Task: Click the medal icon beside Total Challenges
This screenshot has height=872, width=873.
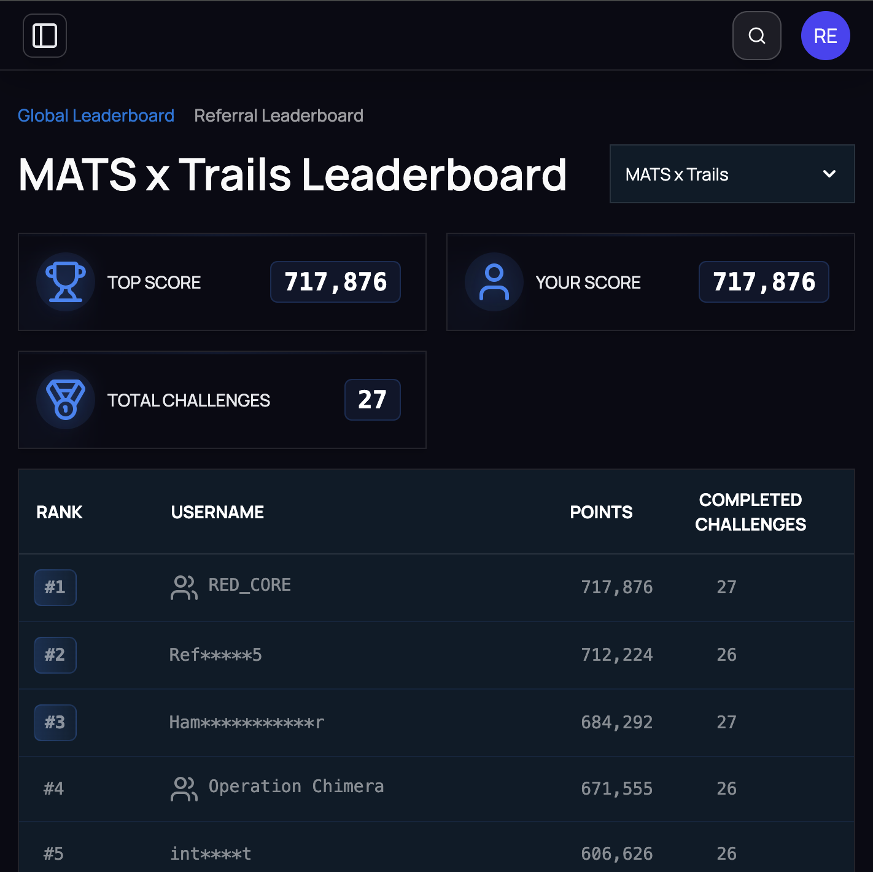Action: coord(65,400)
